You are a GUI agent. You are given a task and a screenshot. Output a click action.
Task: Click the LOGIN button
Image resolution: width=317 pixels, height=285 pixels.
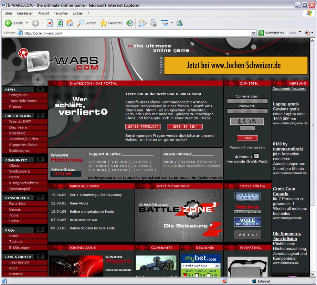[x=247, y=138]
